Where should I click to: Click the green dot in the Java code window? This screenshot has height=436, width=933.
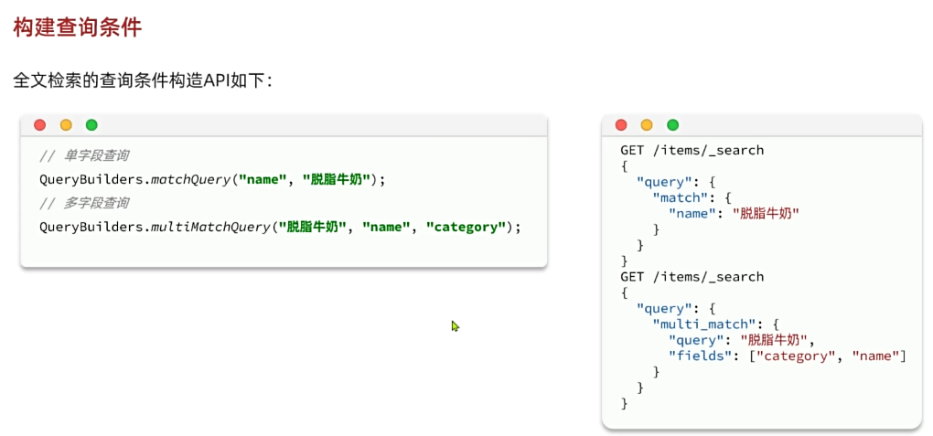coord(91,125)
